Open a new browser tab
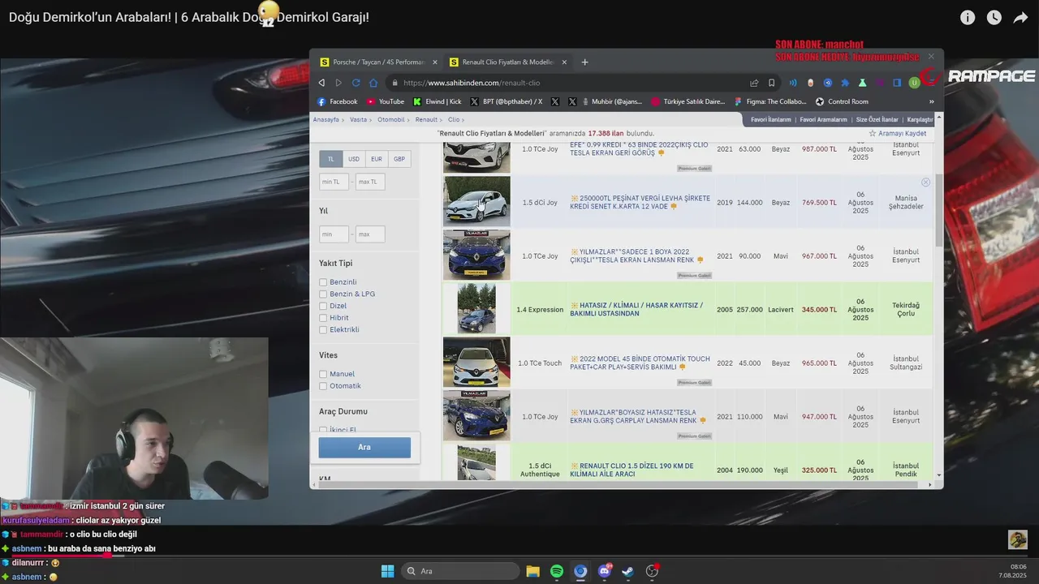Screen dimensions: 1039x584 pyautogui.click(x=584, y=62)
